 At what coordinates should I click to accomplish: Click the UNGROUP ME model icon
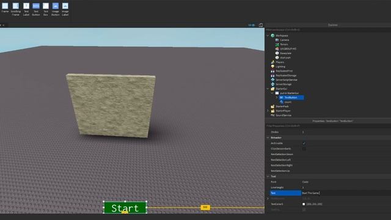[277, 49]
